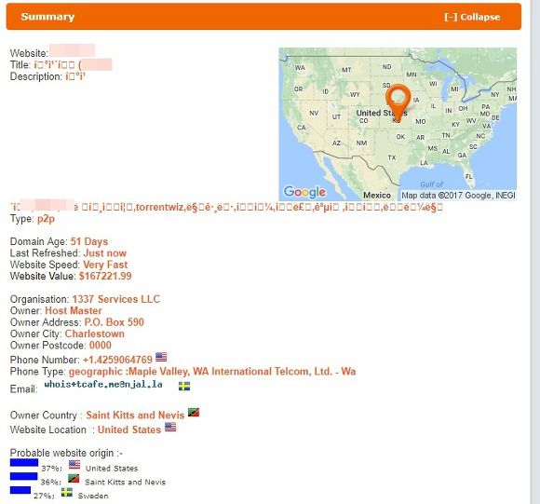The width and height of the screenshot is (540, 504).
Task: Click the United States origin label
Action: click(x=112, y=469)
